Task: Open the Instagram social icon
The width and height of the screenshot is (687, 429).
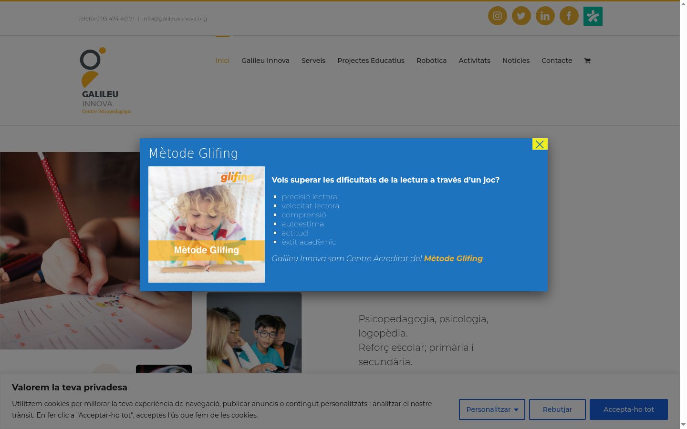Action: 497,16
